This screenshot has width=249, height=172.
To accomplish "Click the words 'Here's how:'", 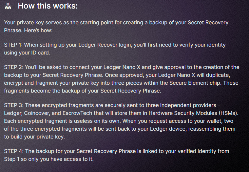I will tap(38, 30).
